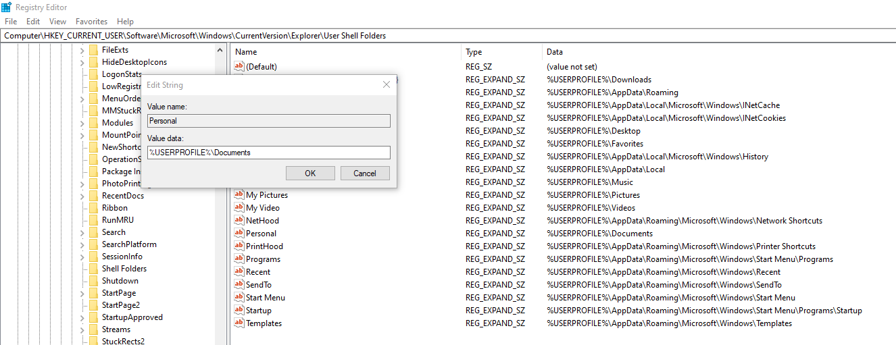Click the Value data text field
Image resolution: width=896 pixels, height=345 pixels.
point(269,153)
